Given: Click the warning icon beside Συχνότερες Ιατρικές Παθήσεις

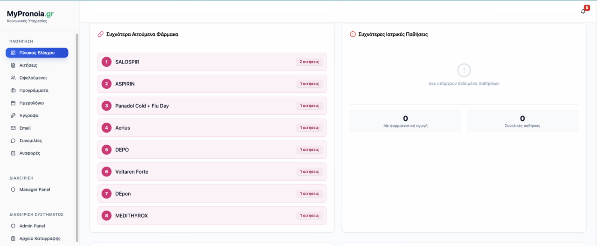Looking at the screenshot, I should click(x=353, y=34).
